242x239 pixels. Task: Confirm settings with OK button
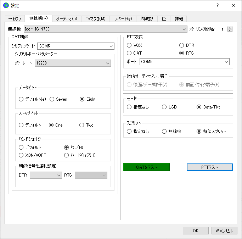[196, 230]
